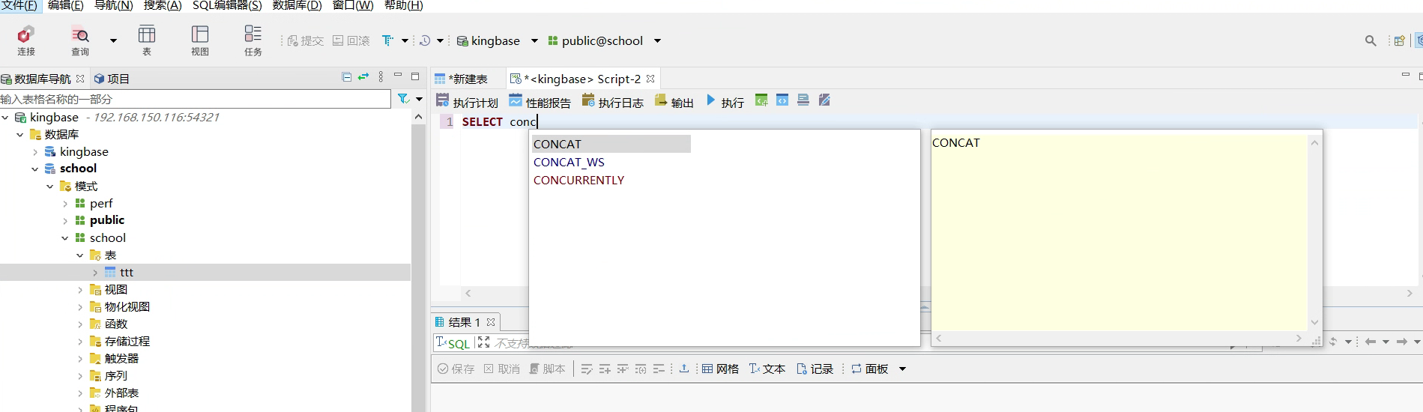Switch result view to 文本 (Text)
Screen dimensions: 1423x412
[767, 369]
